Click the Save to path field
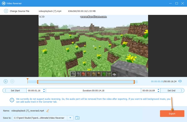This screenshot has width=187, height=122. click(x=40, y=118)
